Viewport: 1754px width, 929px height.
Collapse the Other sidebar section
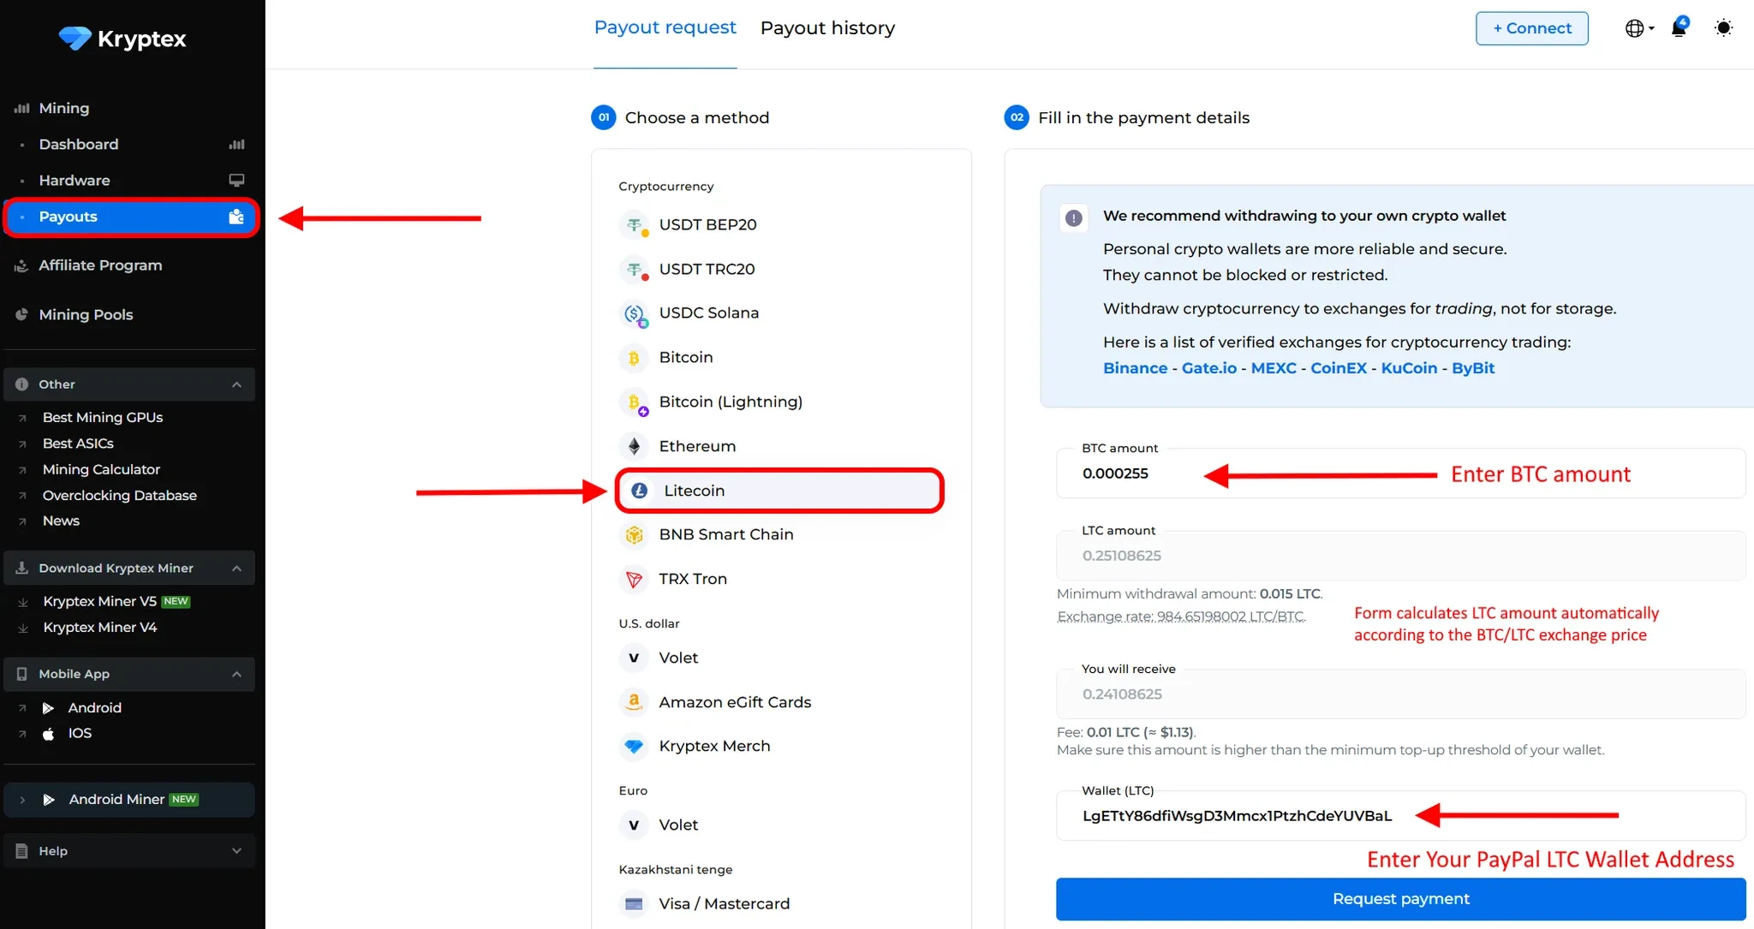tap(236, 384)
